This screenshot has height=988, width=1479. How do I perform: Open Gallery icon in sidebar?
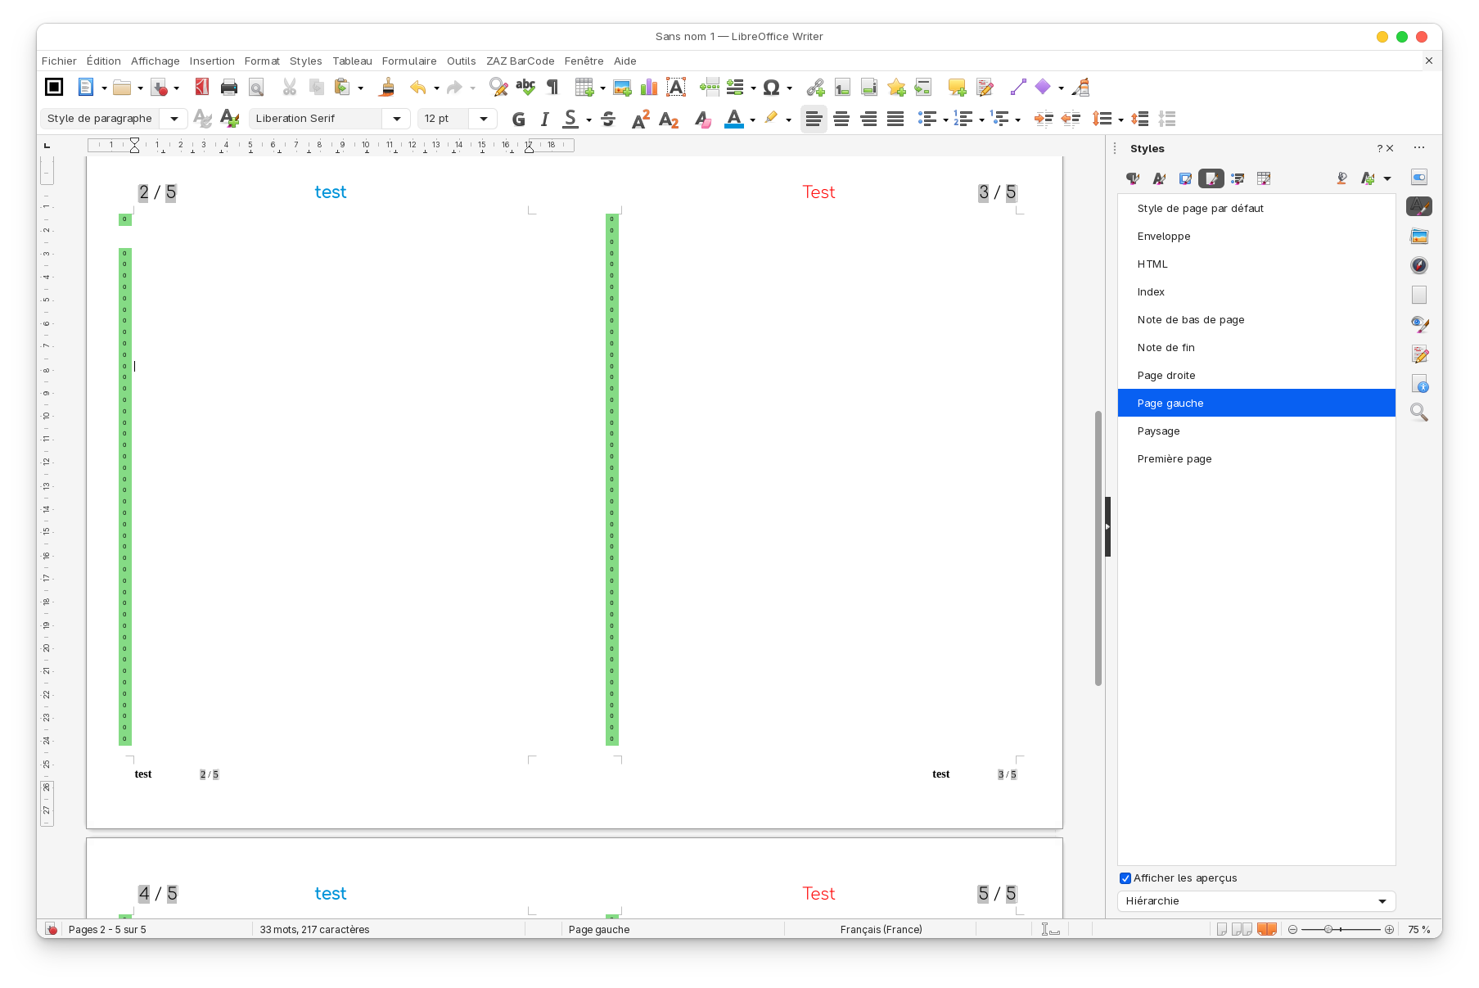pos(1419,237)
